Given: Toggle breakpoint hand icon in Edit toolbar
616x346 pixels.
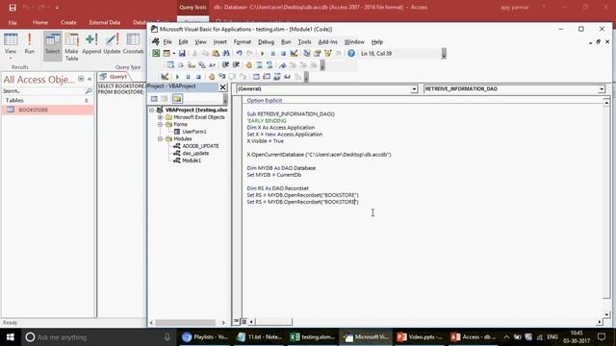Looking at the screenshot, I should (248, 65).
